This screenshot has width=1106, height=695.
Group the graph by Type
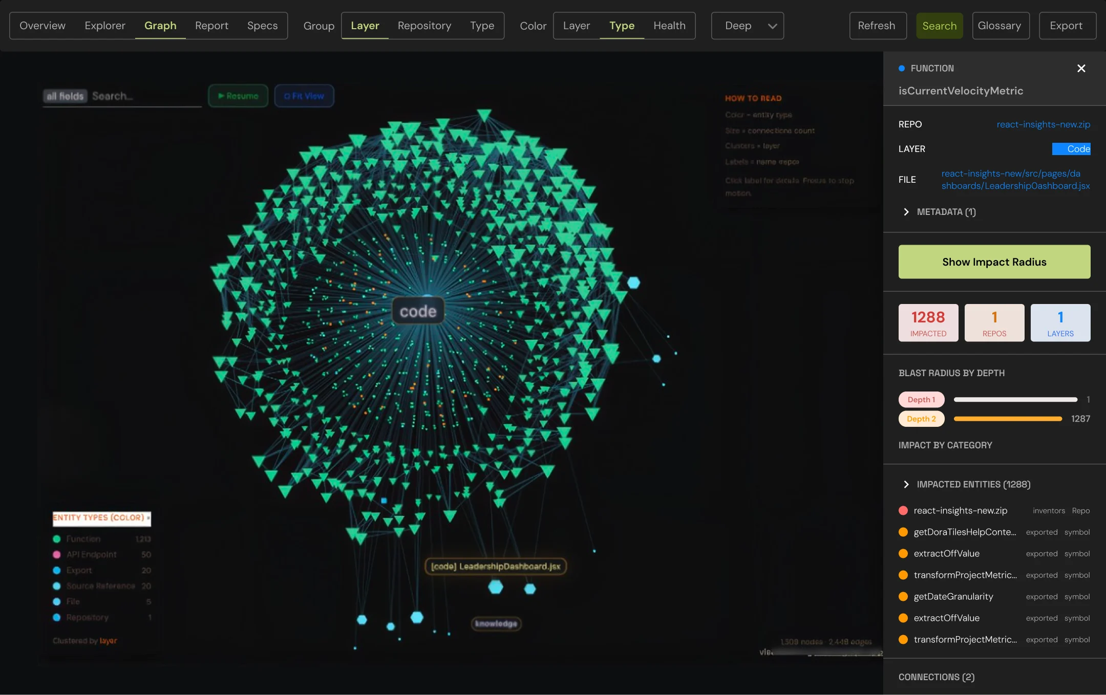tap(482, 26)
